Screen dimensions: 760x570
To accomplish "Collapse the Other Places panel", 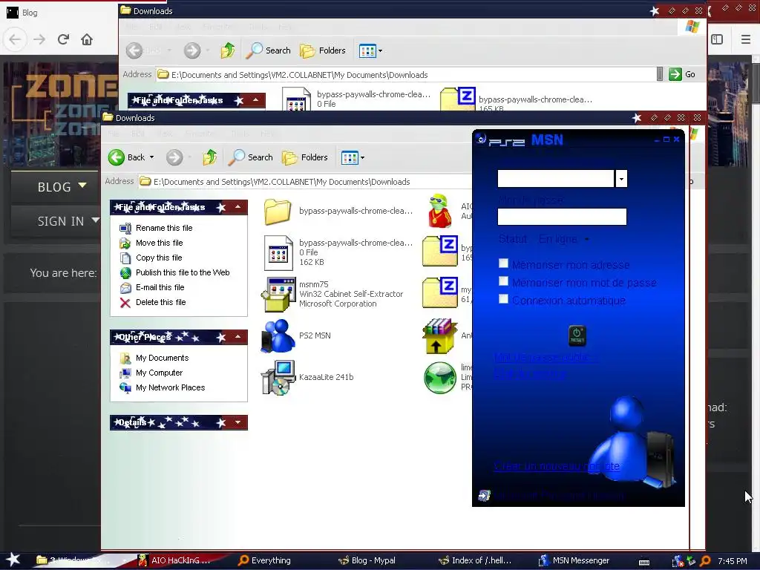I will [237, 337].
